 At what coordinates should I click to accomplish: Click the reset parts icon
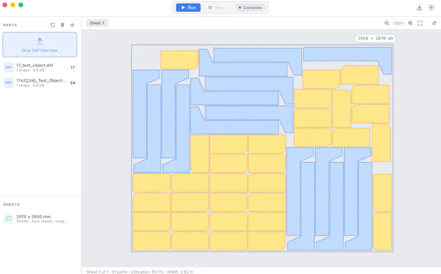52,25
